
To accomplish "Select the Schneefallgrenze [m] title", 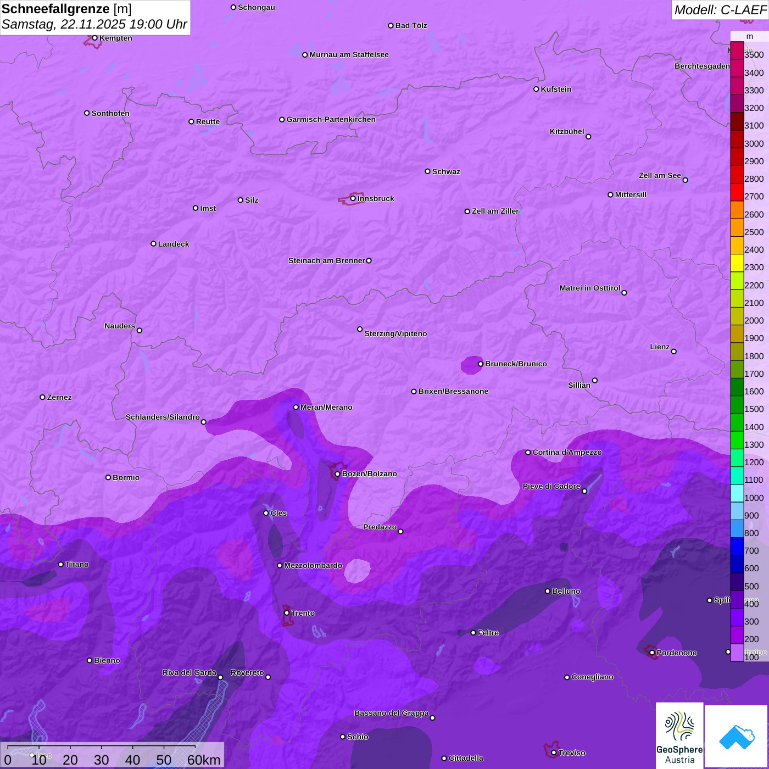I will 66,9.
